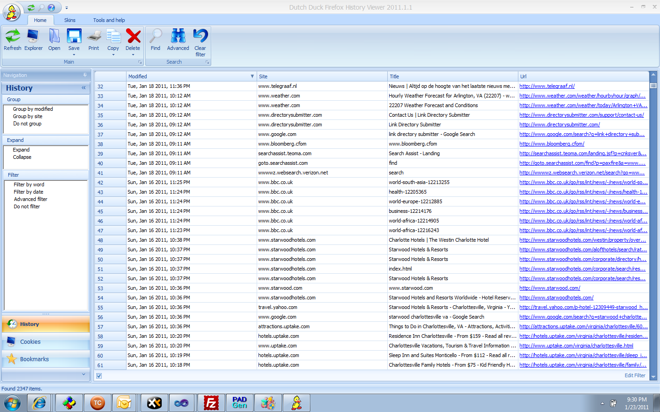
Task: Click Group by site option
Action: coord(27,116)
